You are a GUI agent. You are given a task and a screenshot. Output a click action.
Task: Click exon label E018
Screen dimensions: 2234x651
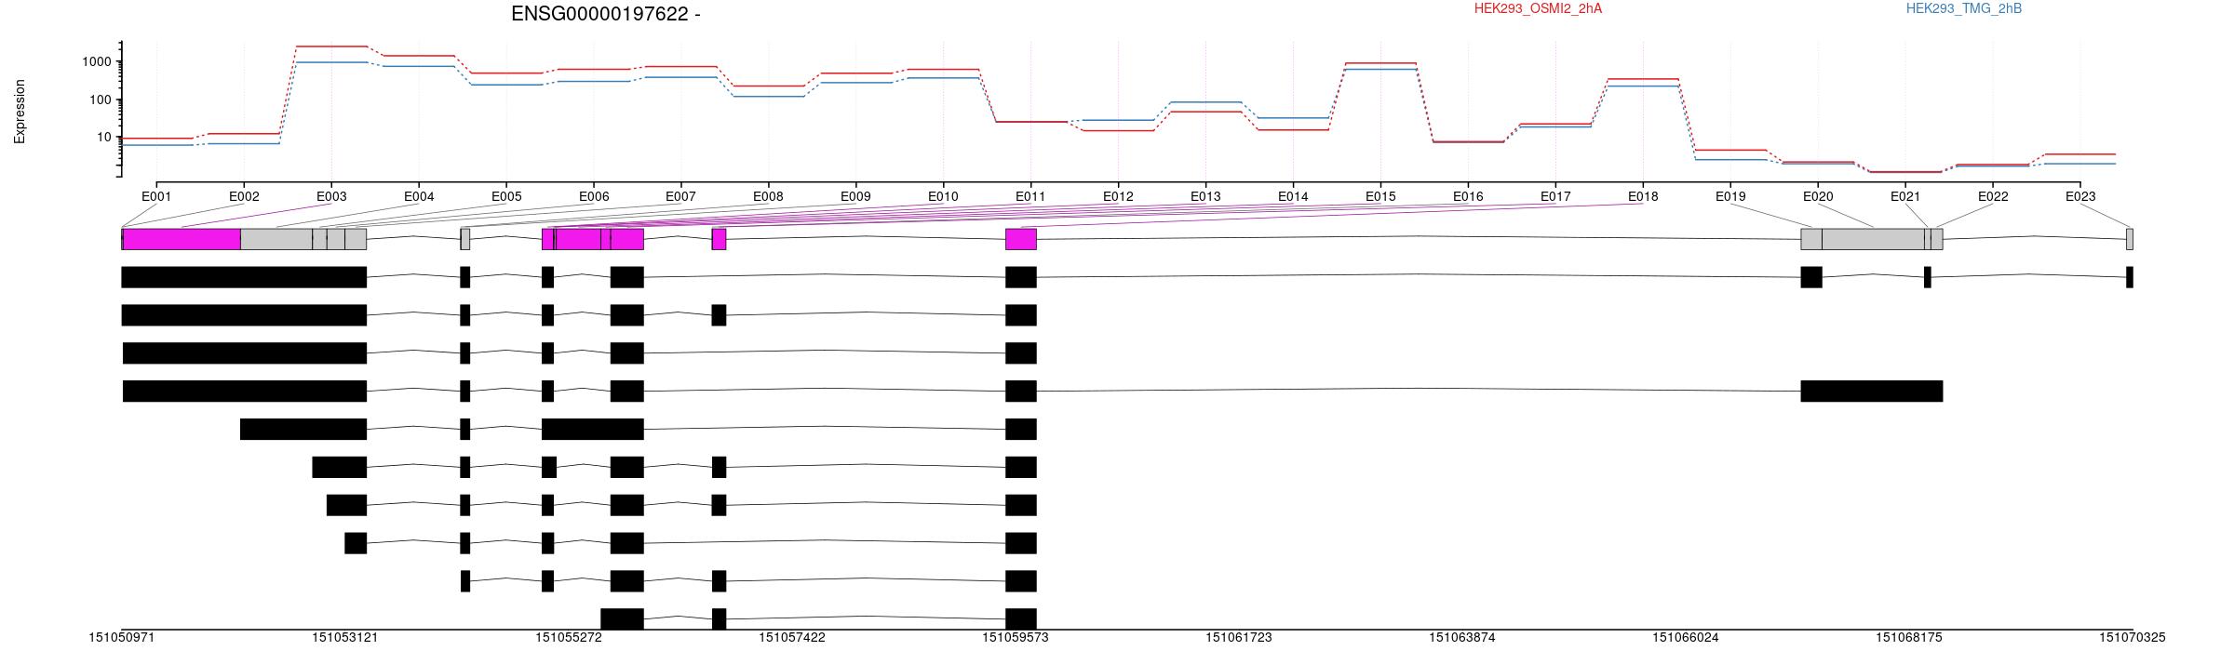(x=1643, y=196)
